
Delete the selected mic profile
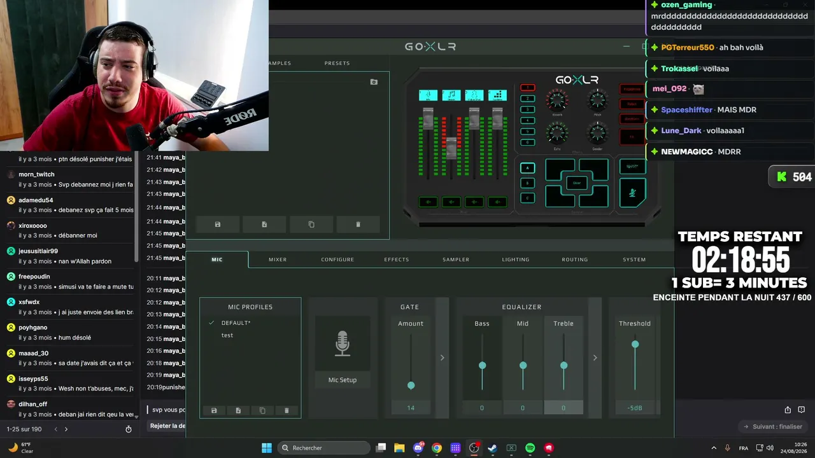(287, 411)
